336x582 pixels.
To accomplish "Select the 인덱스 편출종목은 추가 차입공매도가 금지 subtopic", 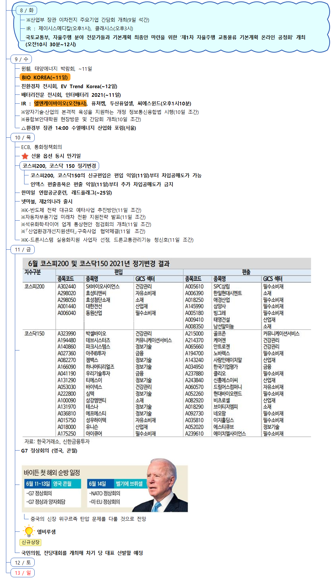I will [102, 184].
